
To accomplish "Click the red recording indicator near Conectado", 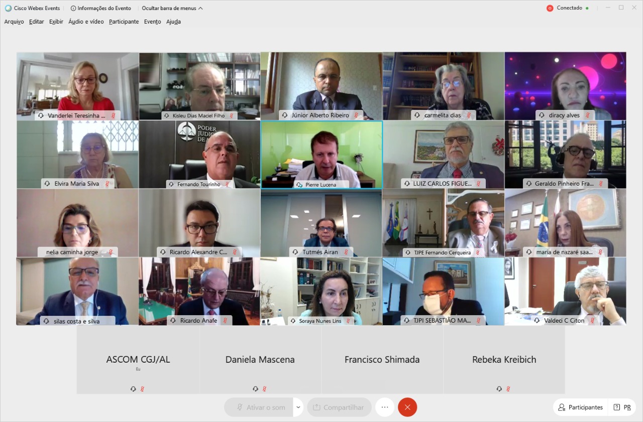I will (x=550, y=8).
